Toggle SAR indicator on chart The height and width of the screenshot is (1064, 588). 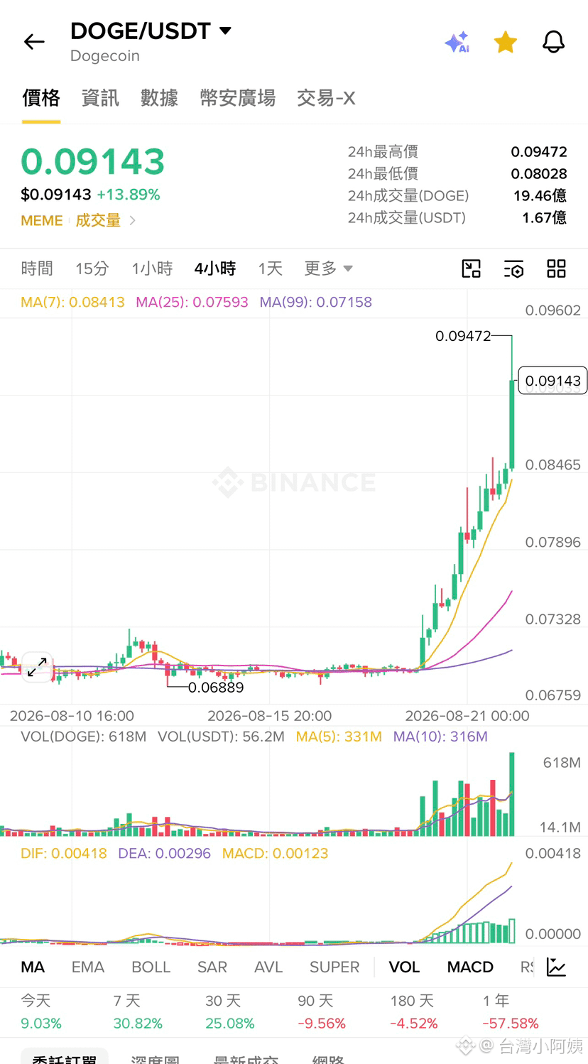pyautogui.click(x=212, y=967)
